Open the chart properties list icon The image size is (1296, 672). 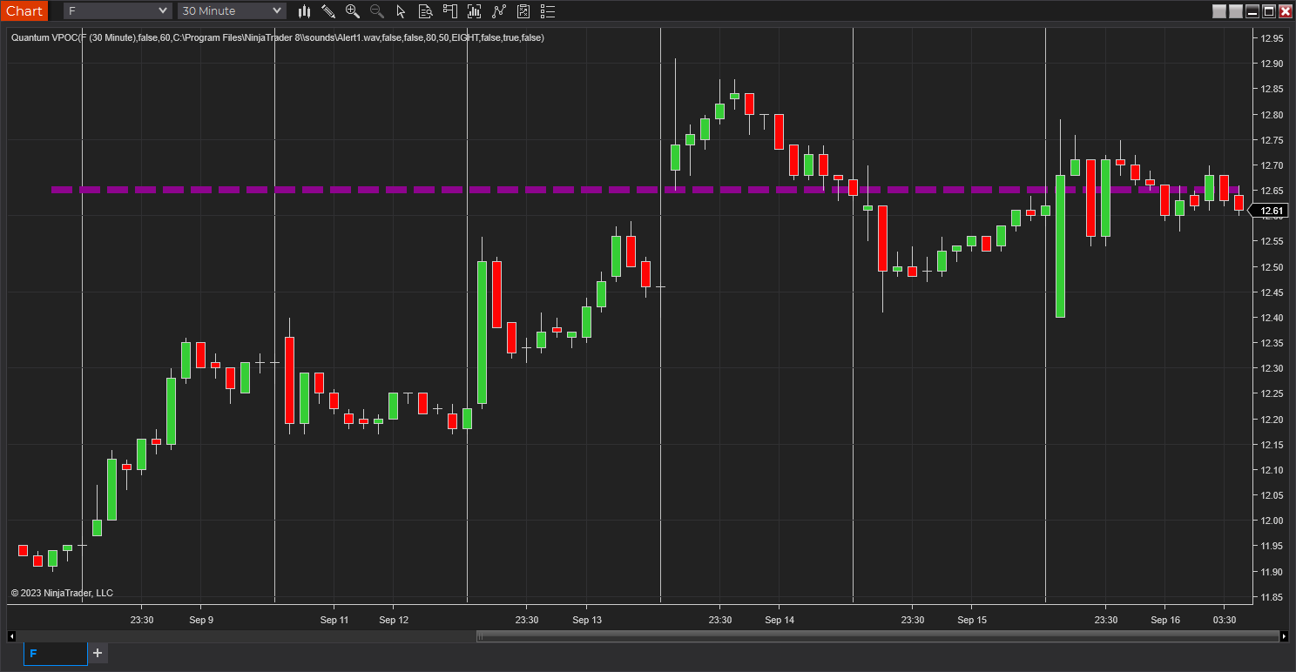click(548, 11)
